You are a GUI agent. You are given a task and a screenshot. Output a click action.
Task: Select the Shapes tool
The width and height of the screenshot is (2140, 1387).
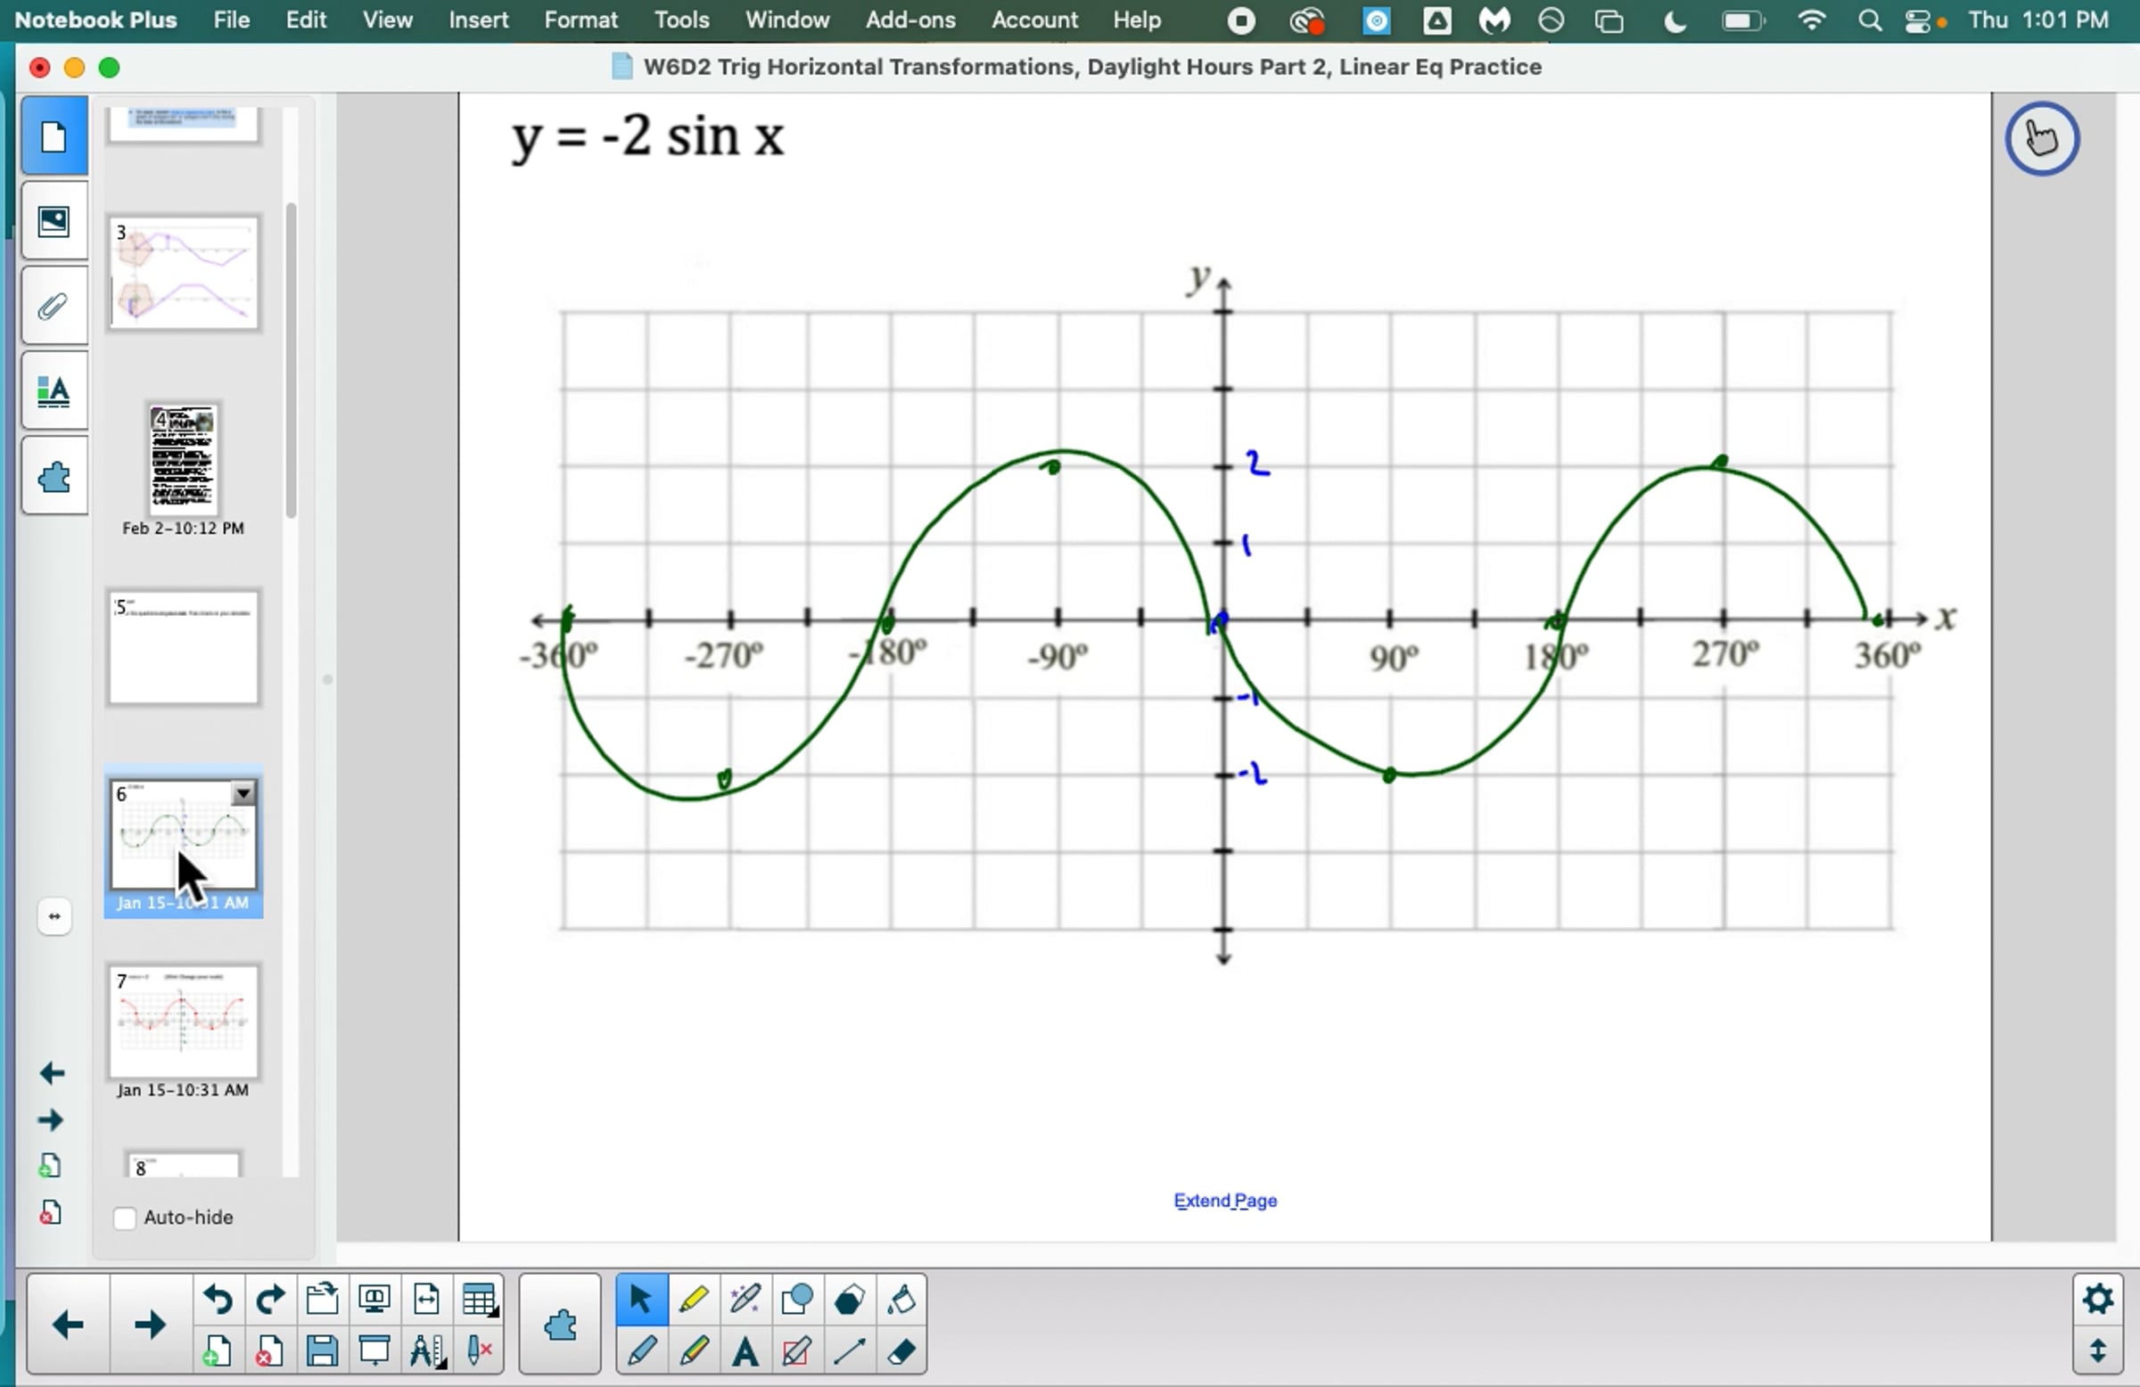click(796, 1299)
